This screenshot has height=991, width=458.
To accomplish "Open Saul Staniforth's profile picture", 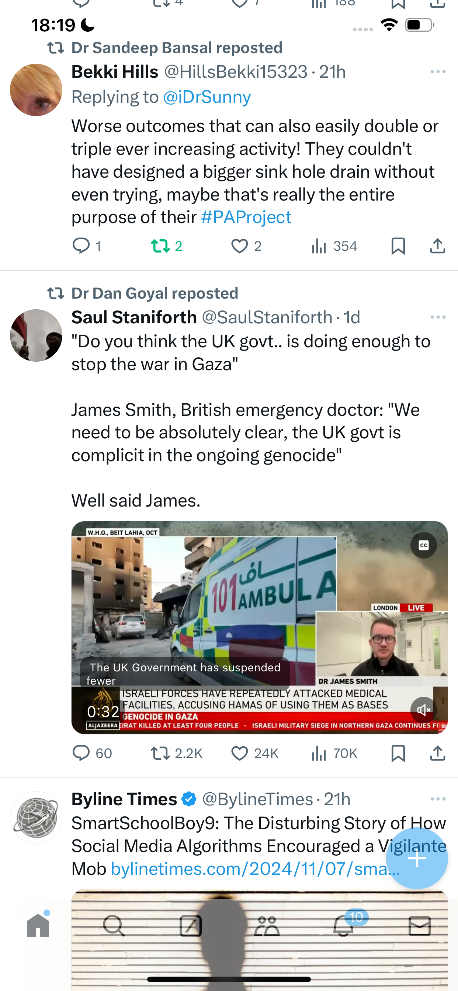I will [x=36, y=335].
